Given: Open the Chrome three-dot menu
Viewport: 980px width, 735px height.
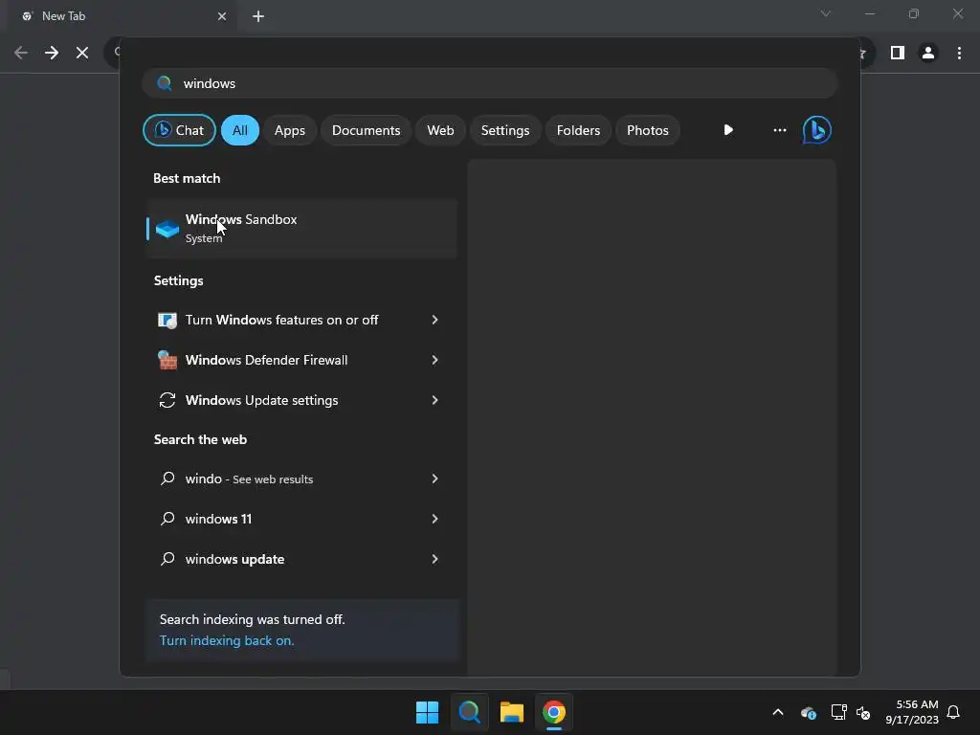Looking at the screenshot, I should 959,53.
